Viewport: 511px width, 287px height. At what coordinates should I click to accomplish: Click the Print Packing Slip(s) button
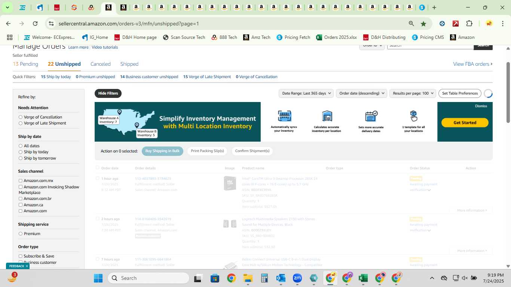207,151
